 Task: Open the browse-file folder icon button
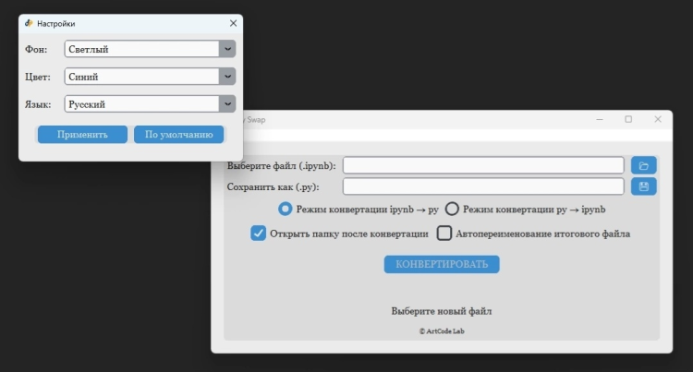[x=643, y=165]
